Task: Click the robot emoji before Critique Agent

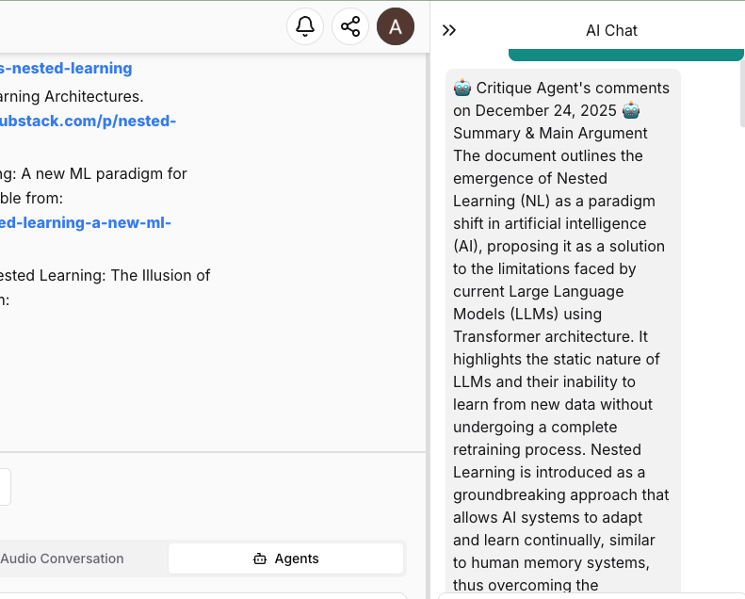Action: pyautogui.click(x=462, y=89)
